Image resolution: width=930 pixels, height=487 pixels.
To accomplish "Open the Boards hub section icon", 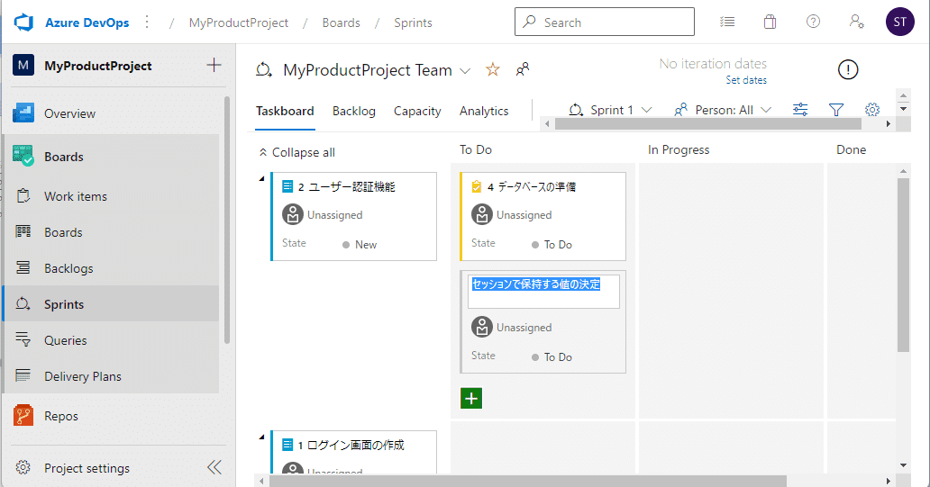I will pos(23,156).
